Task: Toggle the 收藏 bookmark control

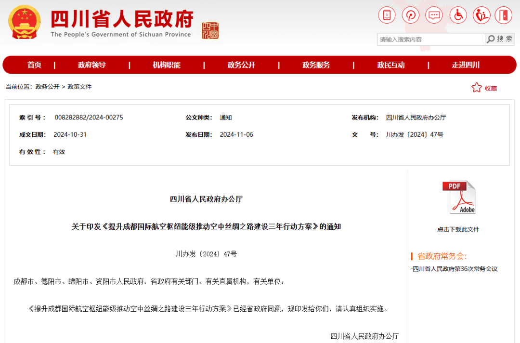Action: 490,88
